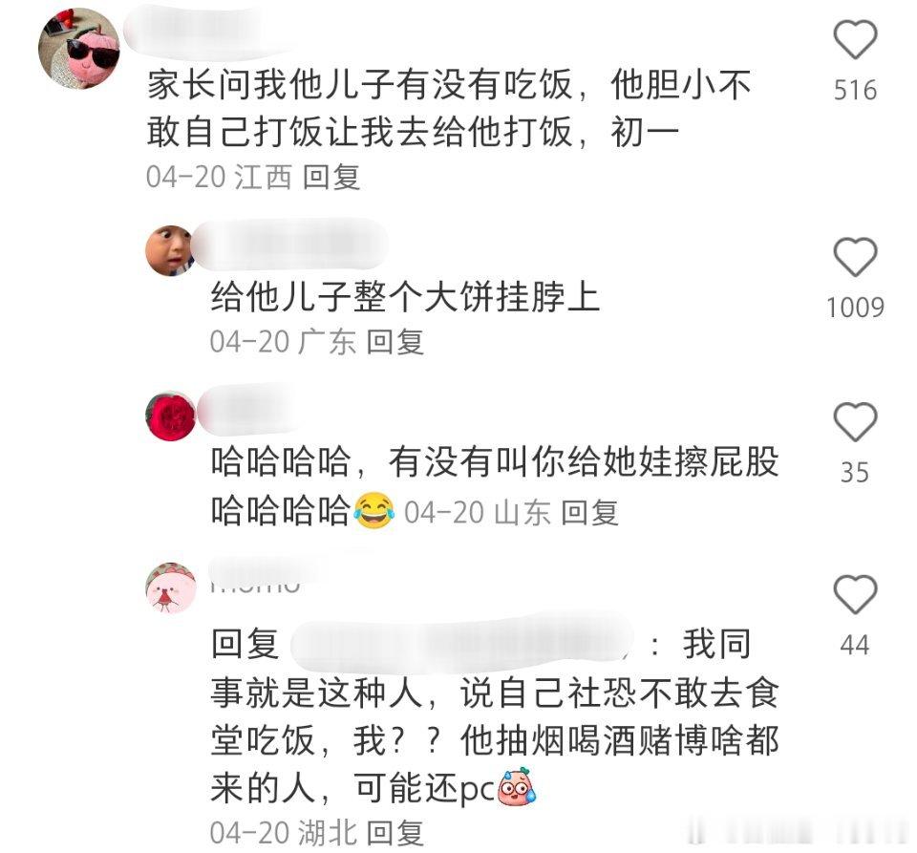This screenshot has height=853, width=917.
Task: Reply to the 江西 comment
Action: click(331, 177)
